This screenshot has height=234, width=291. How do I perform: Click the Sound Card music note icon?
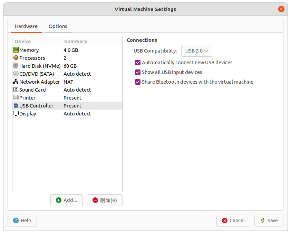tap(16, 90)
